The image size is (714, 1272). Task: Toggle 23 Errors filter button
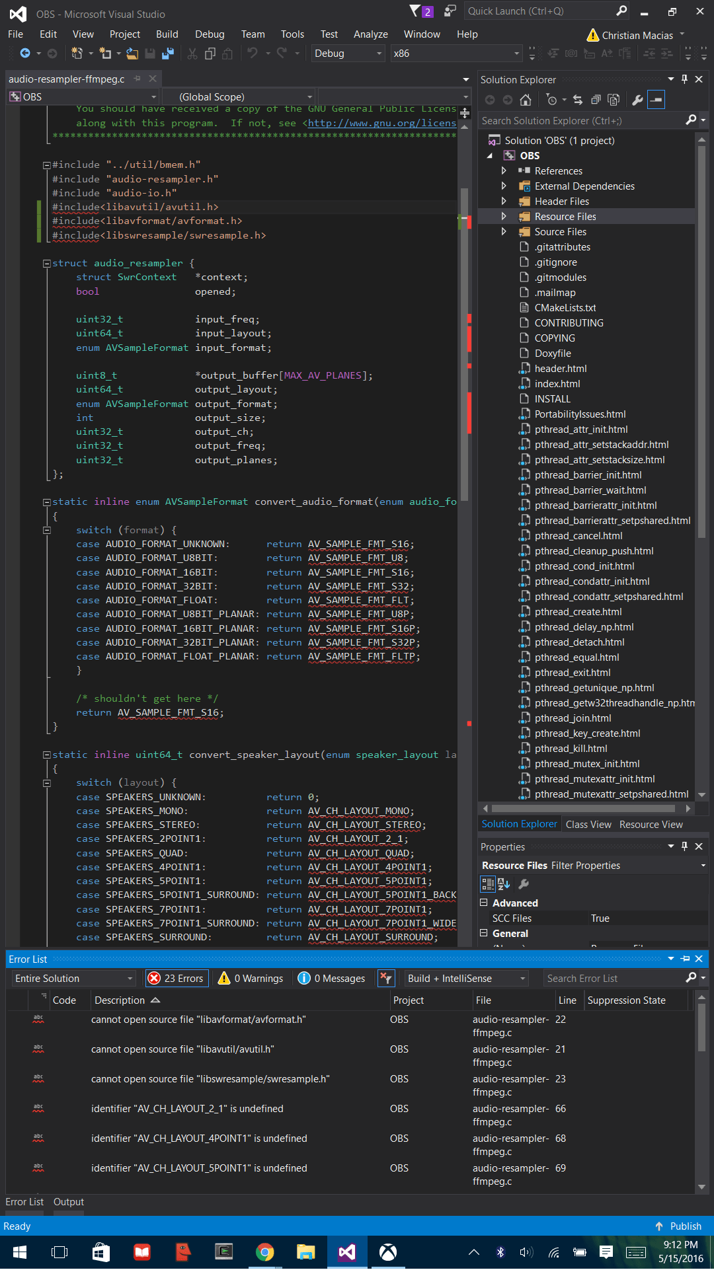pyautogui.click(x=176, y=978)
